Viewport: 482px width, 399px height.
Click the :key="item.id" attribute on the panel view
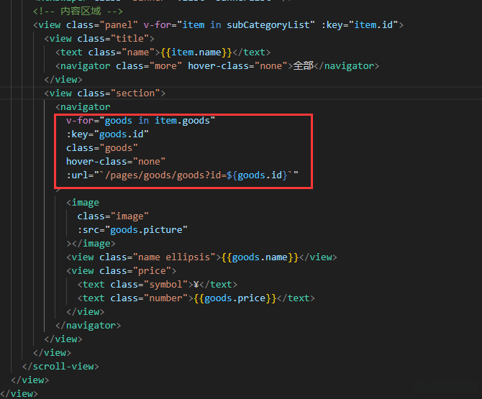point(360,25)
